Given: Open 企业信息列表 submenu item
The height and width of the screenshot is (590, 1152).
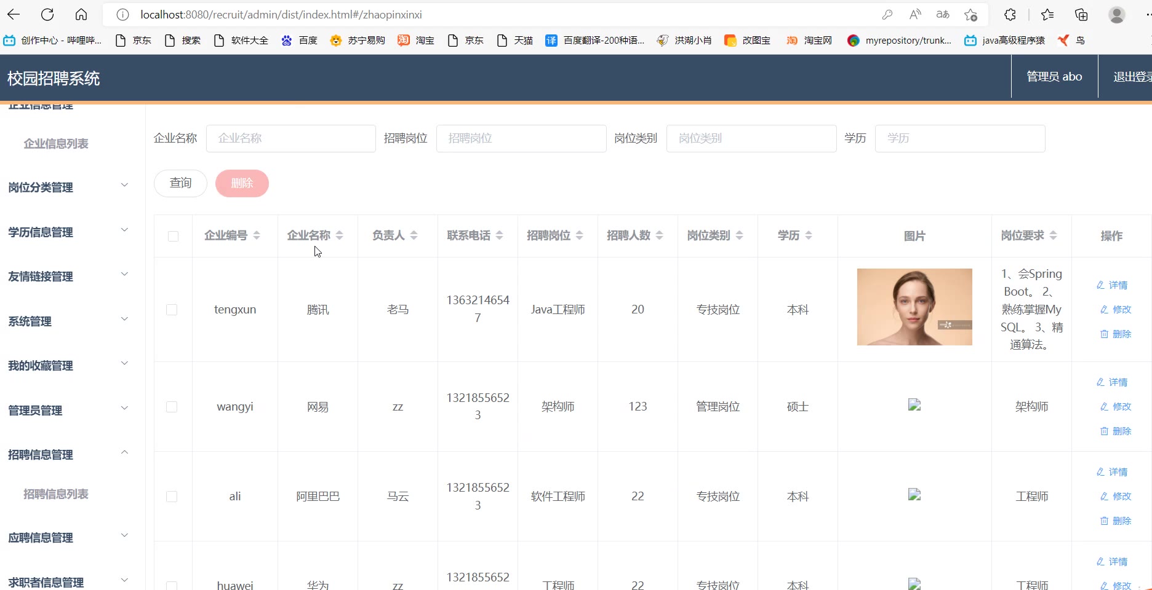Looking at the screenshot, I should click(x=56, y=144).
